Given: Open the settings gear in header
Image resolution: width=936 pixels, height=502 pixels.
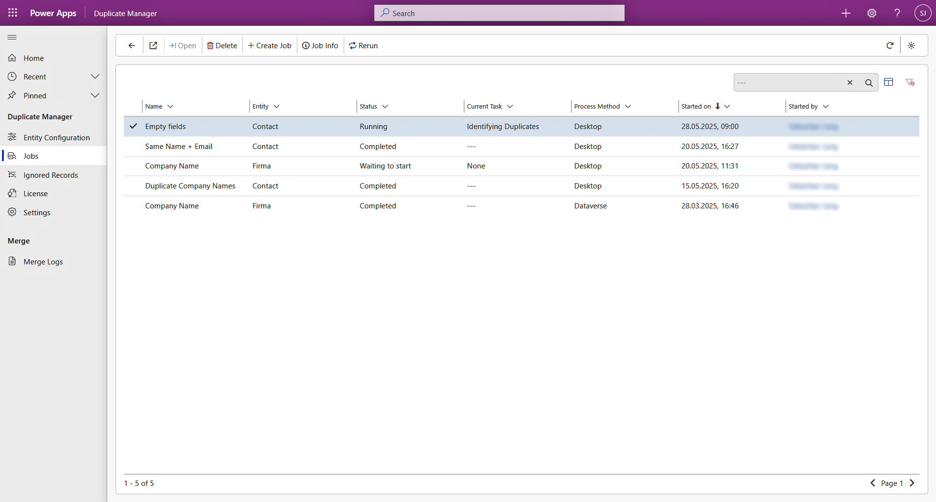Looking at the screenshot, I should click(x=872, y=13).
